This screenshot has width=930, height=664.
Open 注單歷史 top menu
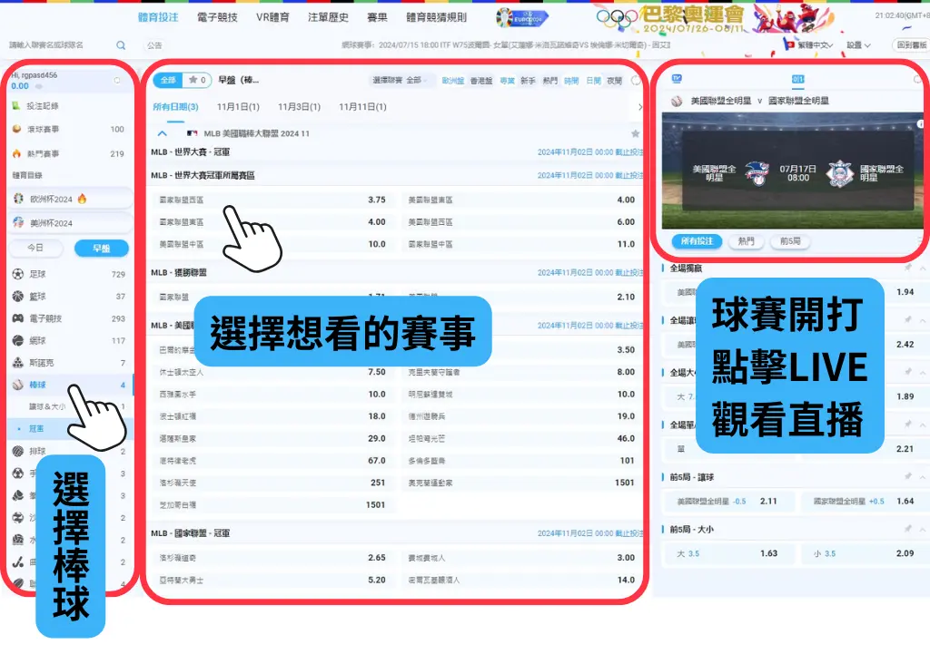coord(328,17)
